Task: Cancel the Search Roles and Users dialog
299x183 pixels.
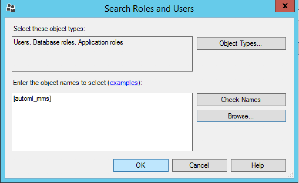Action: (199, 165)
